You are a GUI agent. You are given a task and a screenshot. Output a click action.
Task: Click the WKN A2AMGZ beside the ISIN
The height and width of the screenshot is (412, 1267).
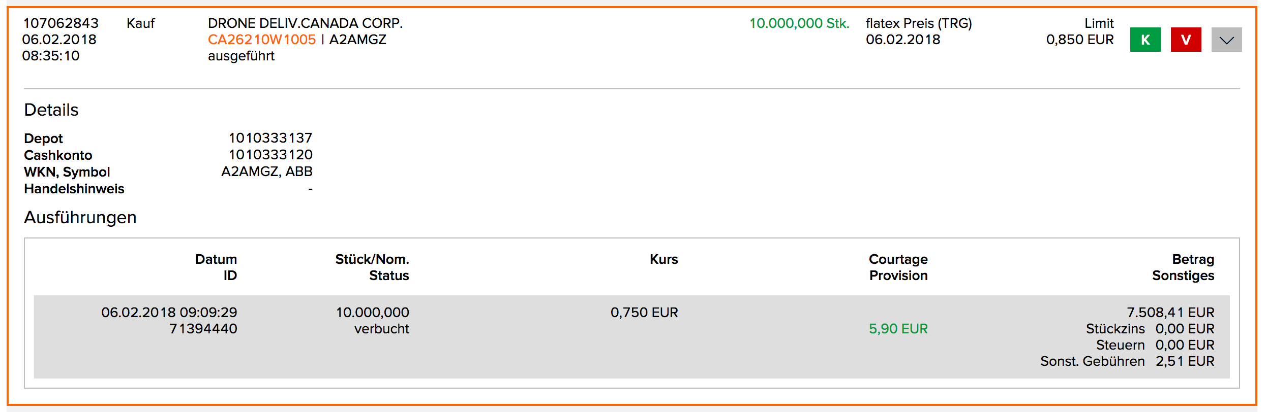click(x=358, y=40)
